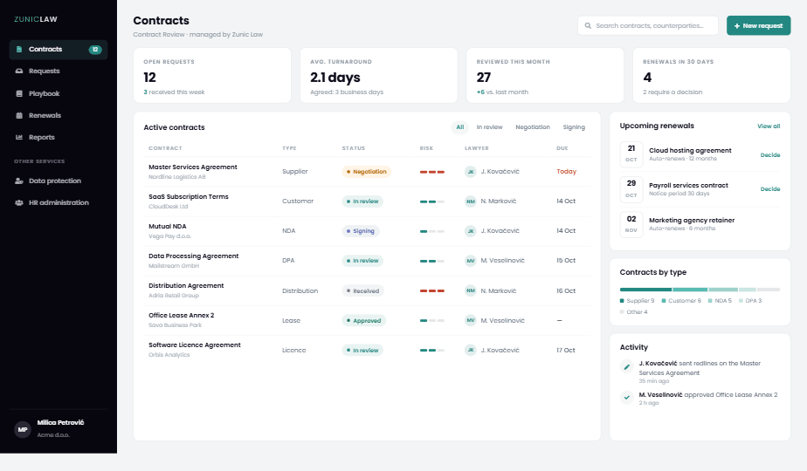Click the pencil icon in Activity feed
807x471 pixels.
(626, 367)
